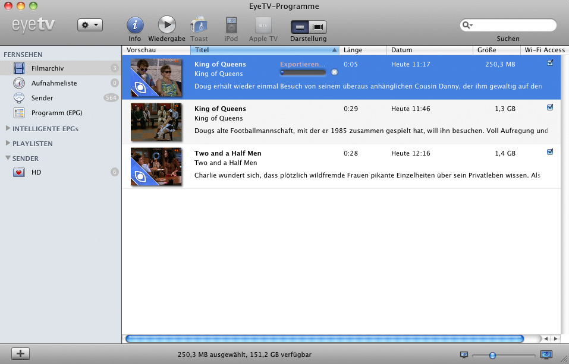This screenshot has height=364, width=569.
Task: Click the Apple TV export icon
Action: [263, 26]
